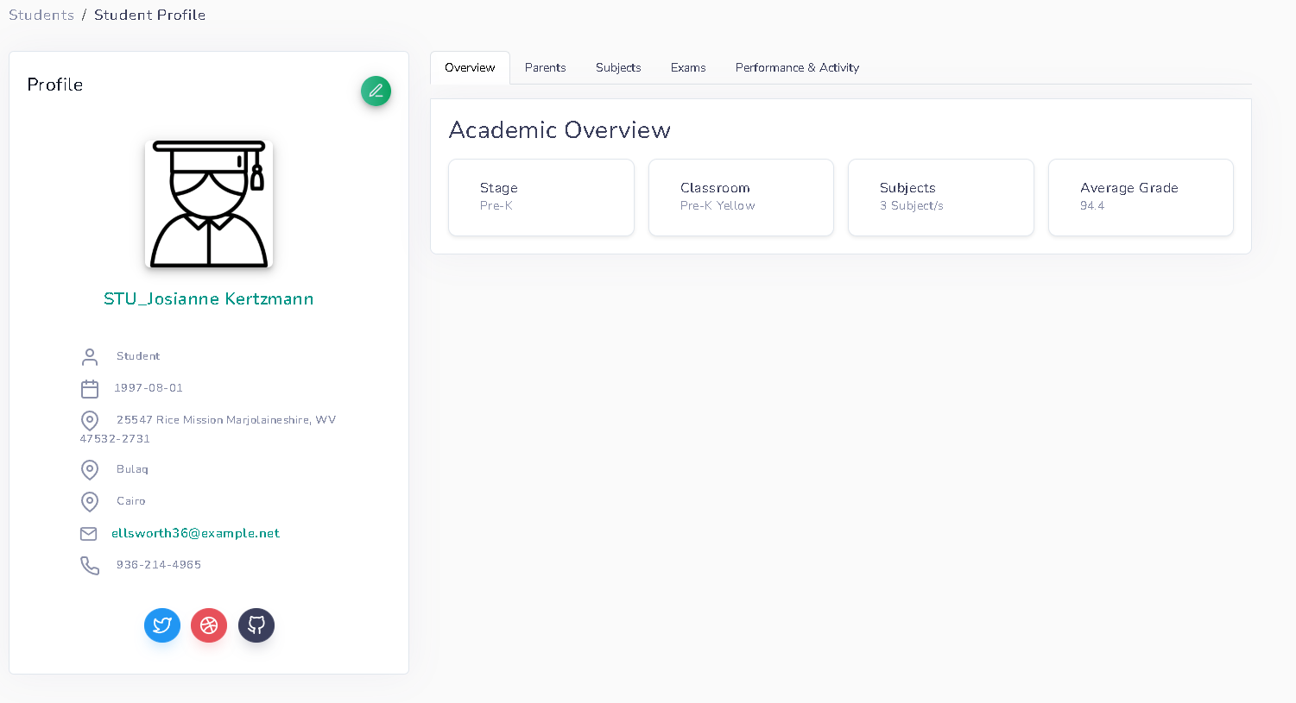Open the Dribbble social link icon

pyautogui.click(x=209, y=625)
